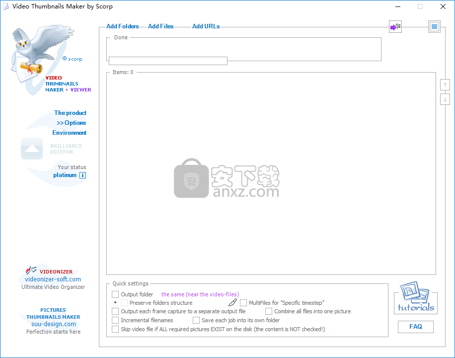Enable the Output folder checkbox
The height and width of the screenshot is (358, 455).
115,294
